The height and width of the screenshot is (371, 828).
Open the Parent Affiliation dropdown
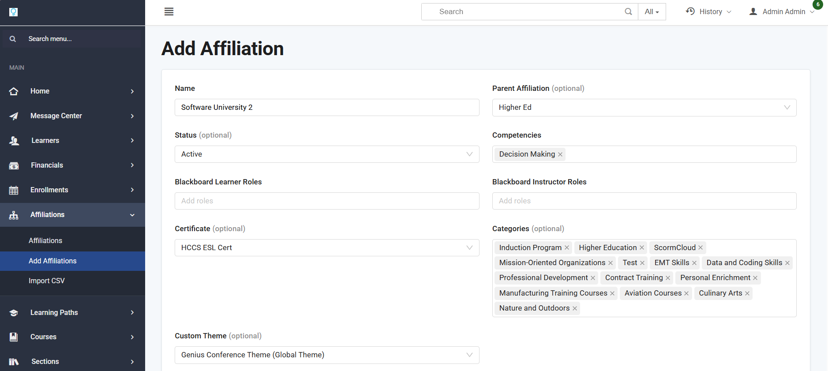point(644,108)
